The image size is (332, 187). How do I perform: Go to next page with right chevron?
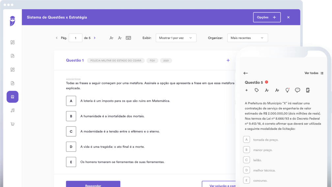point(95,38)
